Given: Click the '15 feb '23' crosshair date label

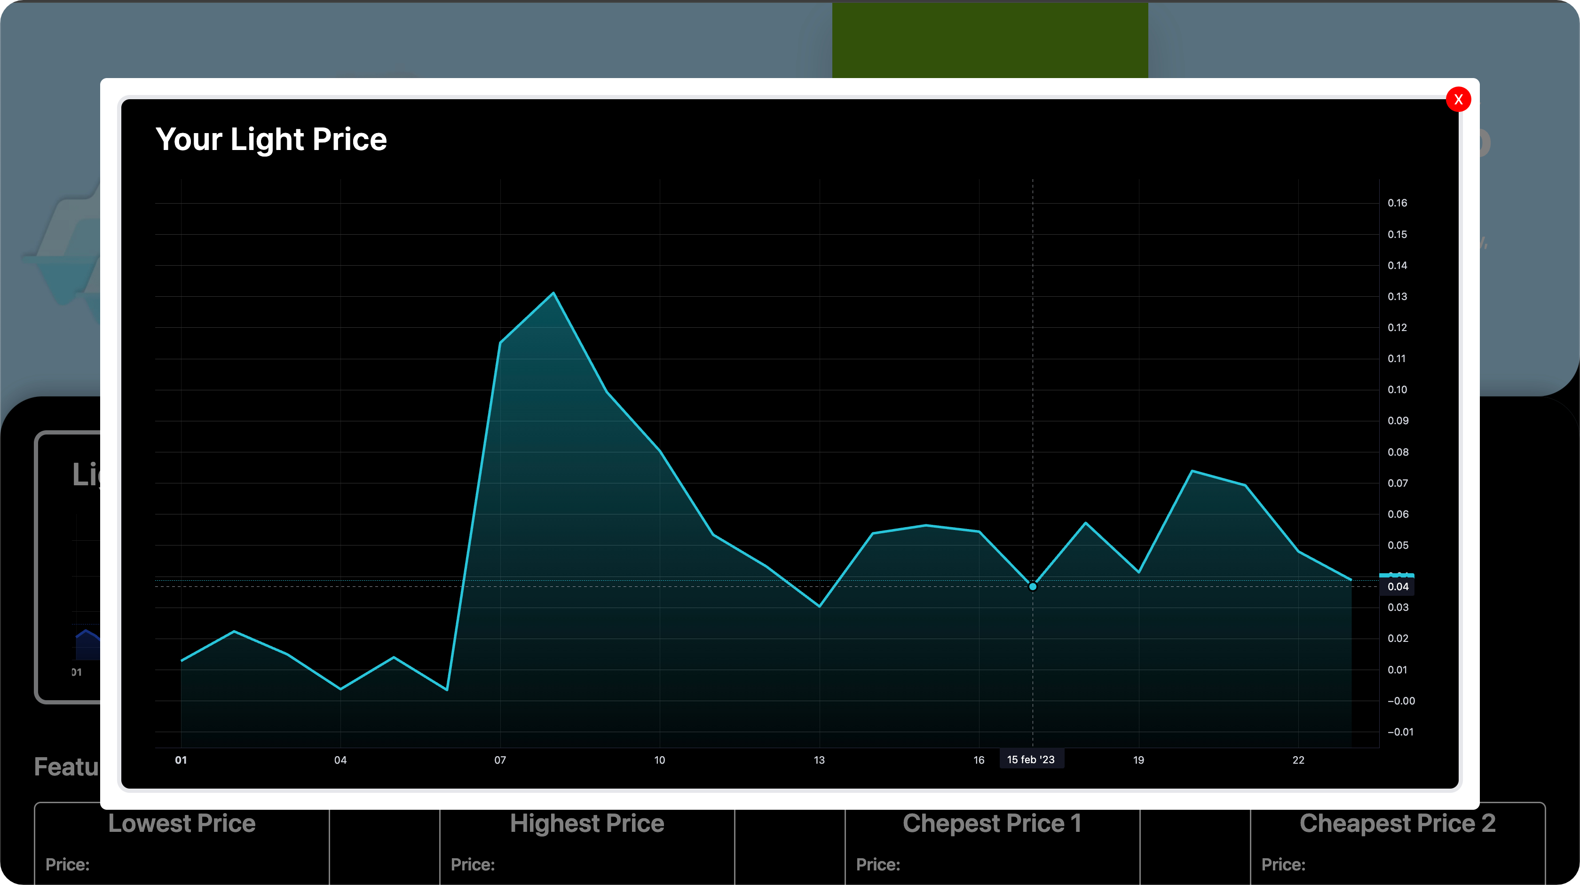Looking at the screenshot, I should [1030, 759].
